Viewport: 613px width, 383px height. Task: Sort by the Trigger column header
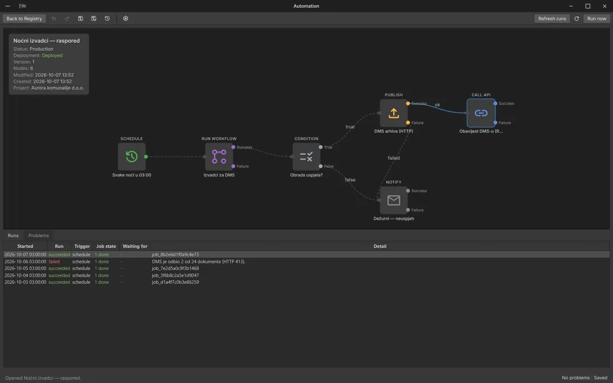click(x=82, y=247)
